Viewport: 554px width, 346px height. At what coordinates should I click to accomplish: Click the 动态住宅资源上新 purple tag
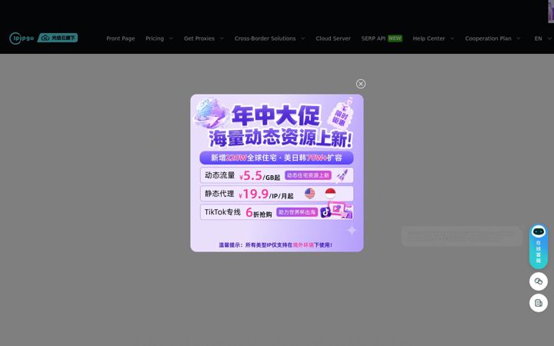[308, 175]
